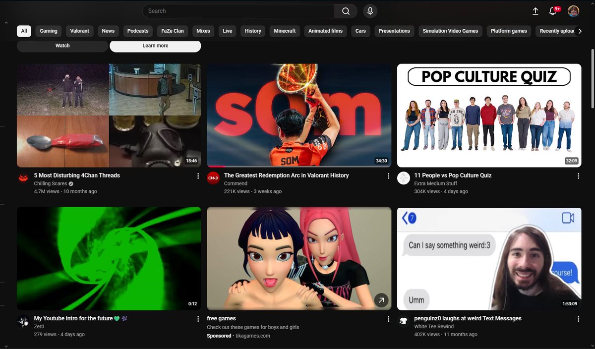Open the notifications bell
Image resolution: width=595 pixels, height=349 pixels.
(x=553, y=11)
